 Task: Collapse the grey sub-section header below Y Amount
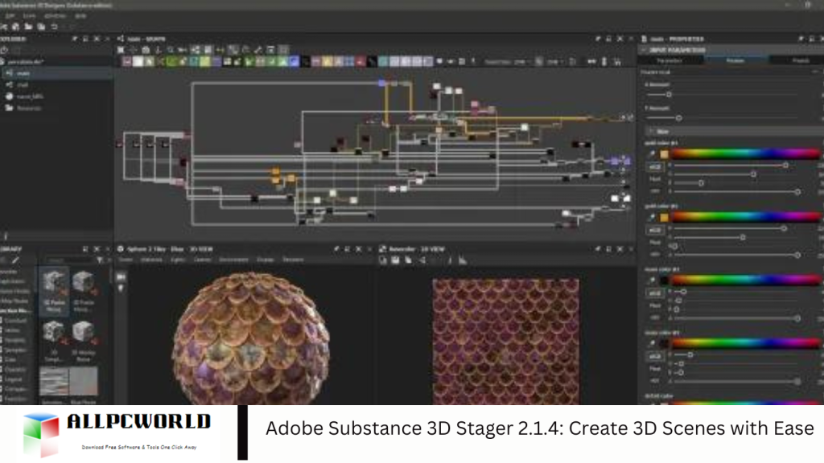734,131
